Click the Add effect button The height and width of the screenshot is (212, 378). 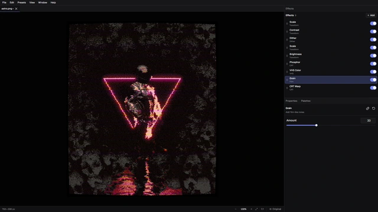pos(371,15)
